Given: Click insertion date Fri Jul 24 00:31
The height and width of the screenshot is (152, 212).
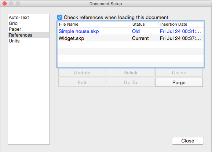Looking at the screenshot, I should 180,31.
